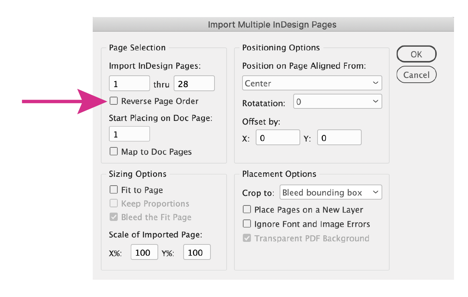Click the Positioning Options group label
The width and height of the screenshot is (468, 297).
[x=281, y=47]
